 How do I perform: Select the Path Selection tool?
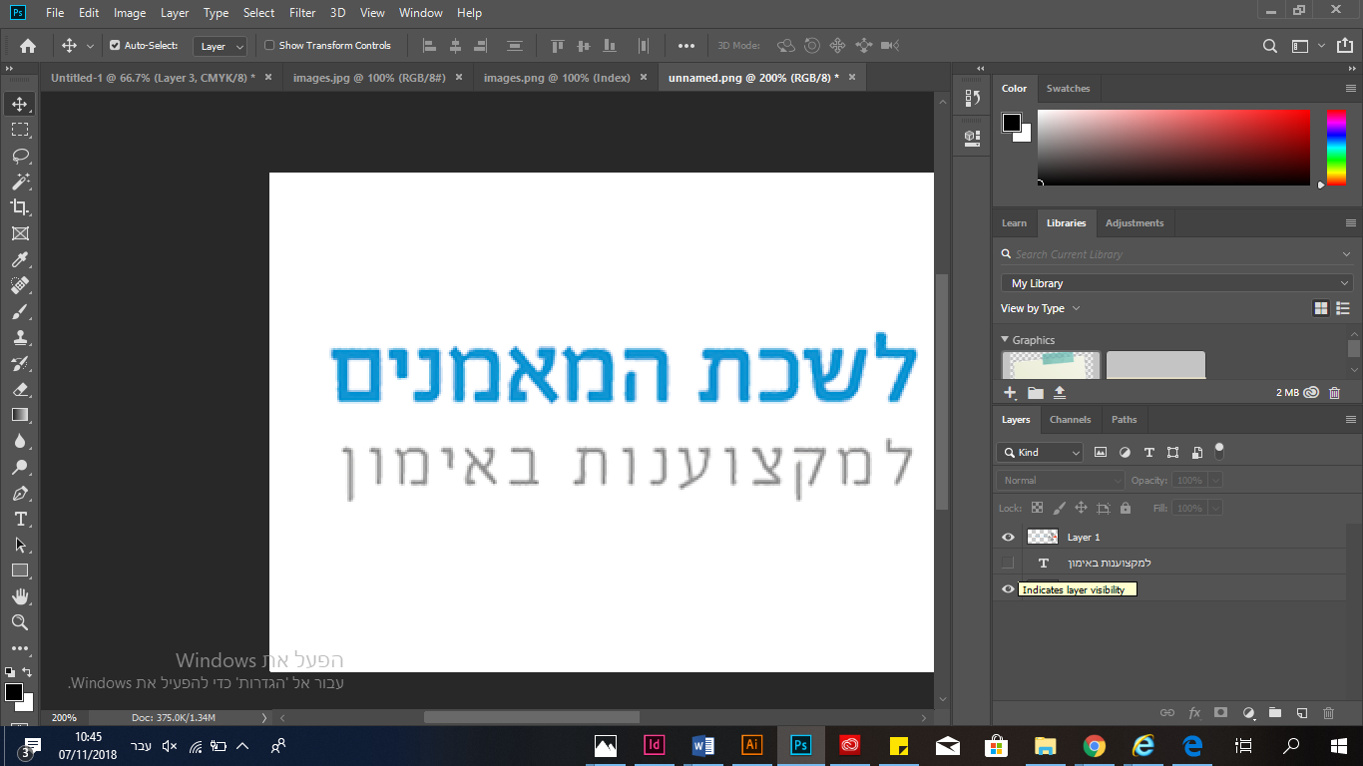pos(20,545)
